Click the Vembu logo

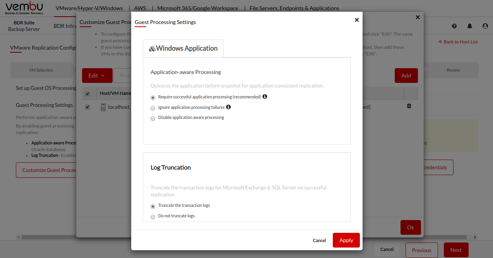[24, 8]
